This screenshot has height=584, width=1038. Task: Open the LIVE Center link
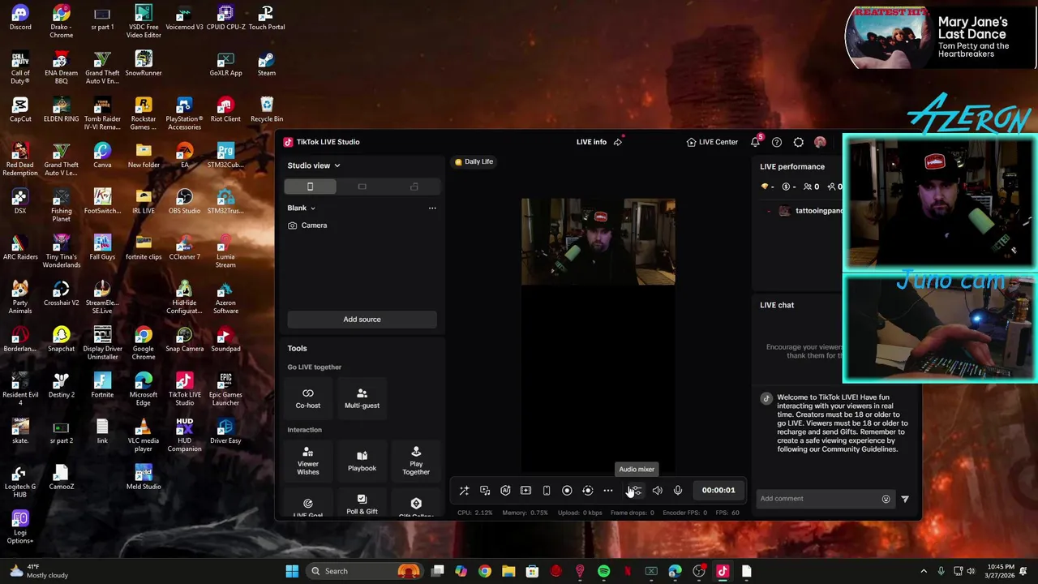click(712, 142)
